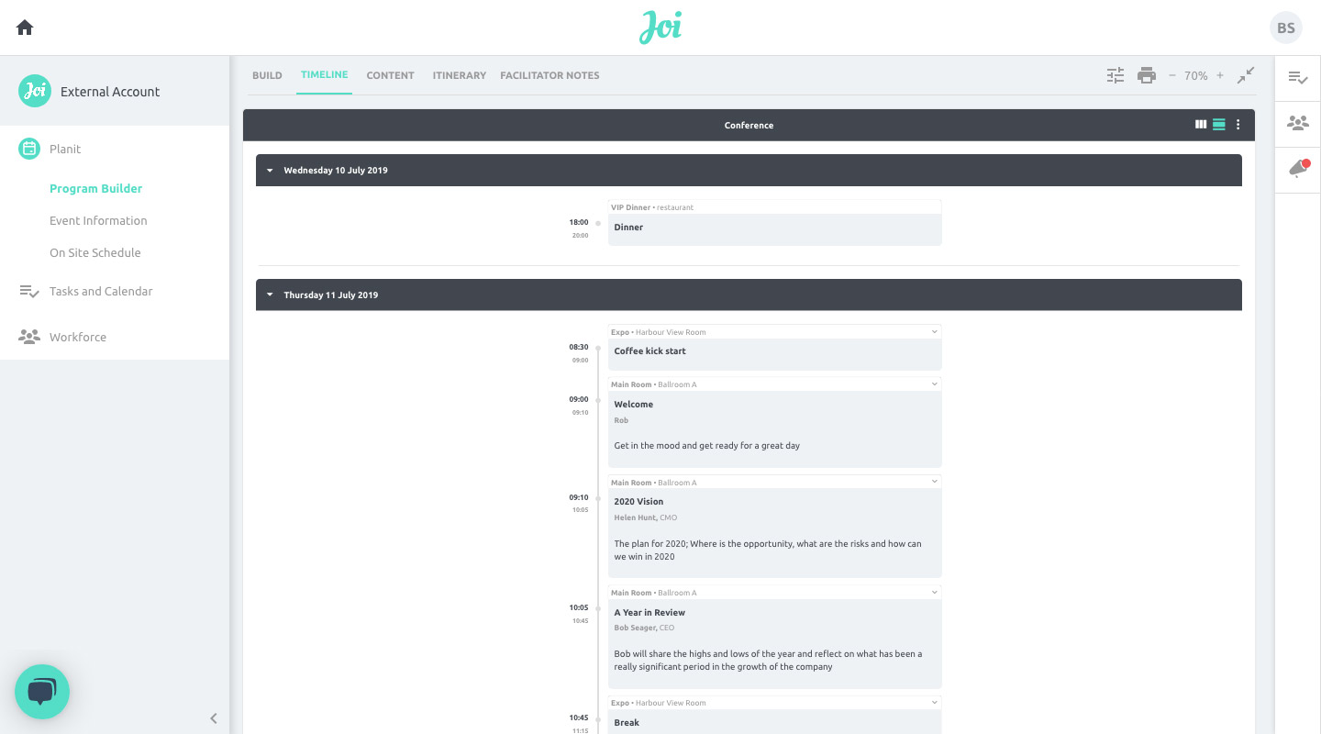Print the timeline
The width and height of the screenshot is (1321, 734).
[1147, 75]
